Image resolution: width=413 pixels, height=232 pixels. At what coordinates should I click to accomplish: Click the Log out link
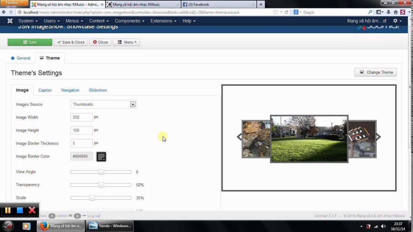[x=94, y=216]
